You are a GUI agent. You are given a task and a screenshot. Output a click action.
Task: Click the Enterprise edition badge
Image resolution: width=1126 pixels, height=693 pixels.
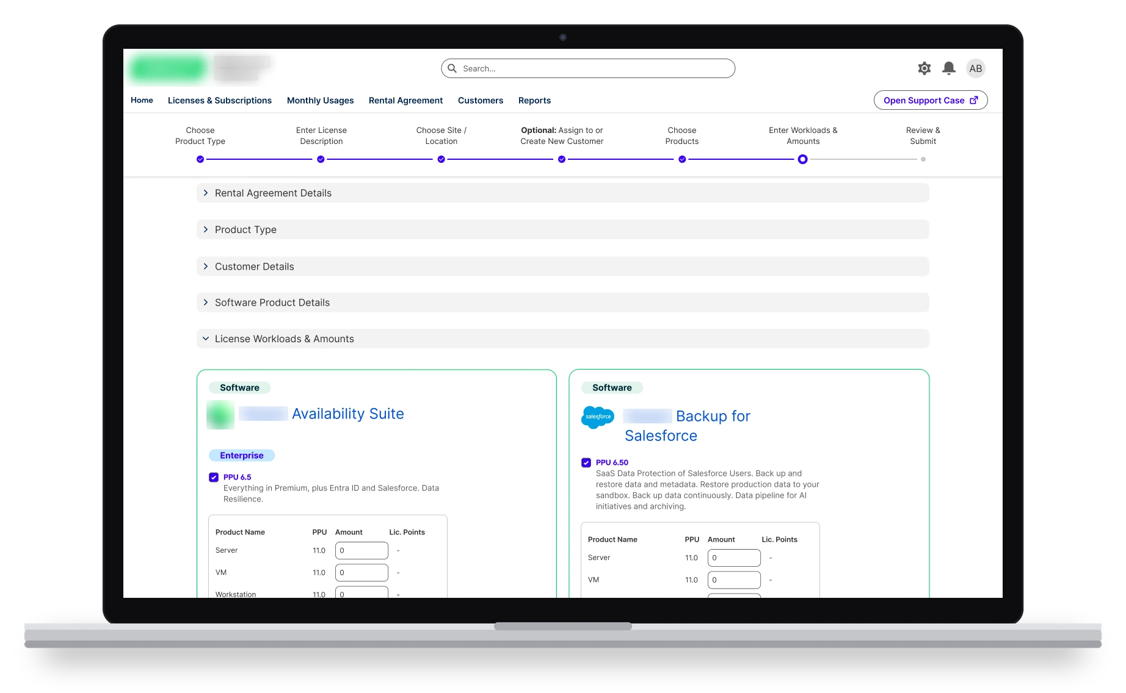[x=242, y=455]
